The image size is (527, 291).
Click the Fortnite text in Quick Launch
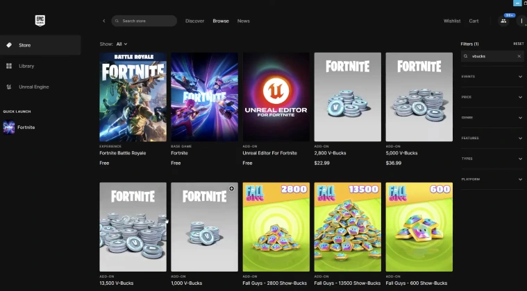[x=26, y=127]
